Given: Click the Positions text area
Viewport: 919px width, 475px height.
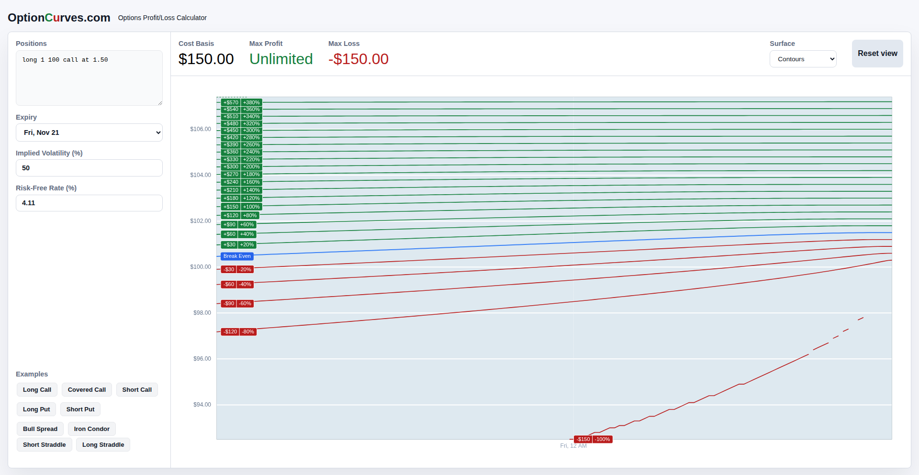Looking at the screenshot, I should (89, 78).
